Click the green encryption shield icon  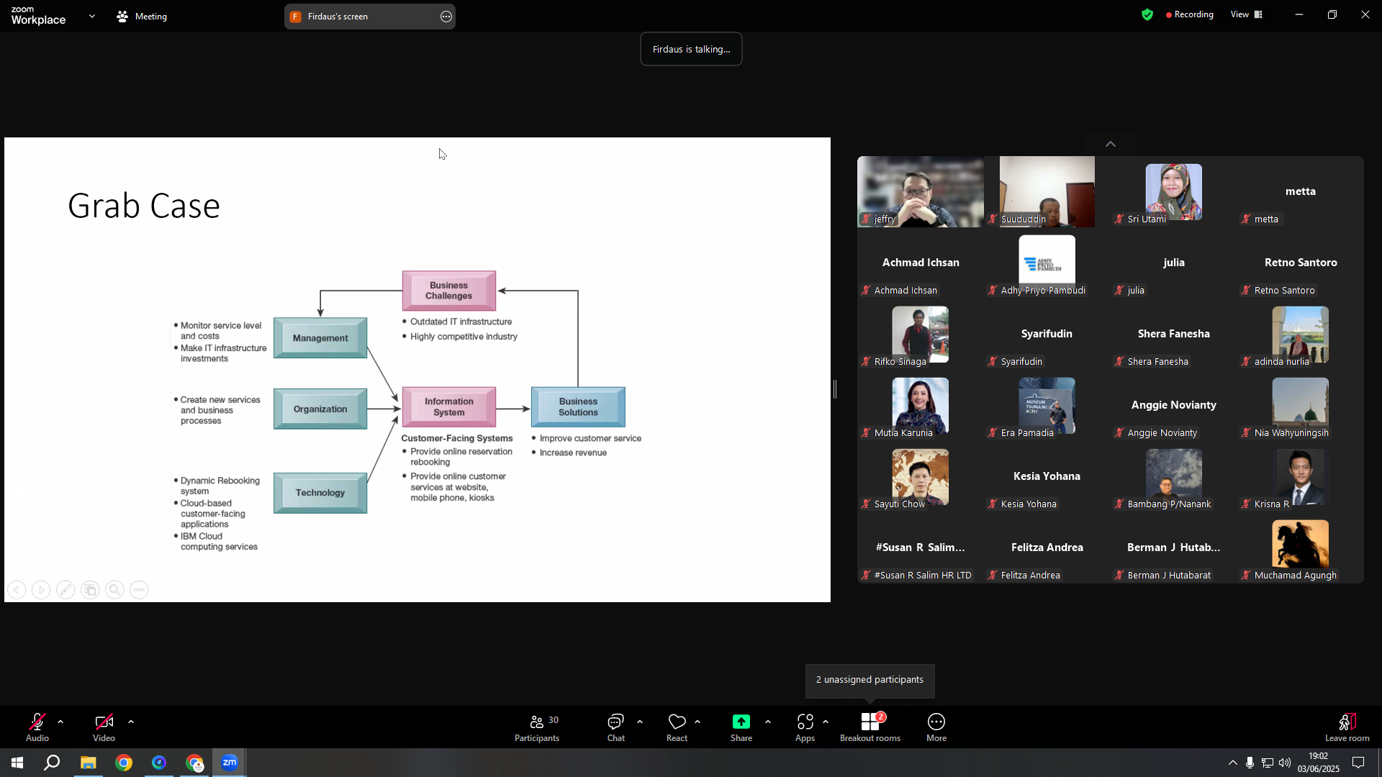click(x=1147, y=14)
